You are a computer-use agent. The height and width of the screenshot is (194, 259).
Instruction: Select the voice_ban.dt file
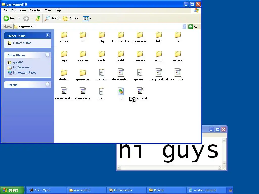[140, 94]
